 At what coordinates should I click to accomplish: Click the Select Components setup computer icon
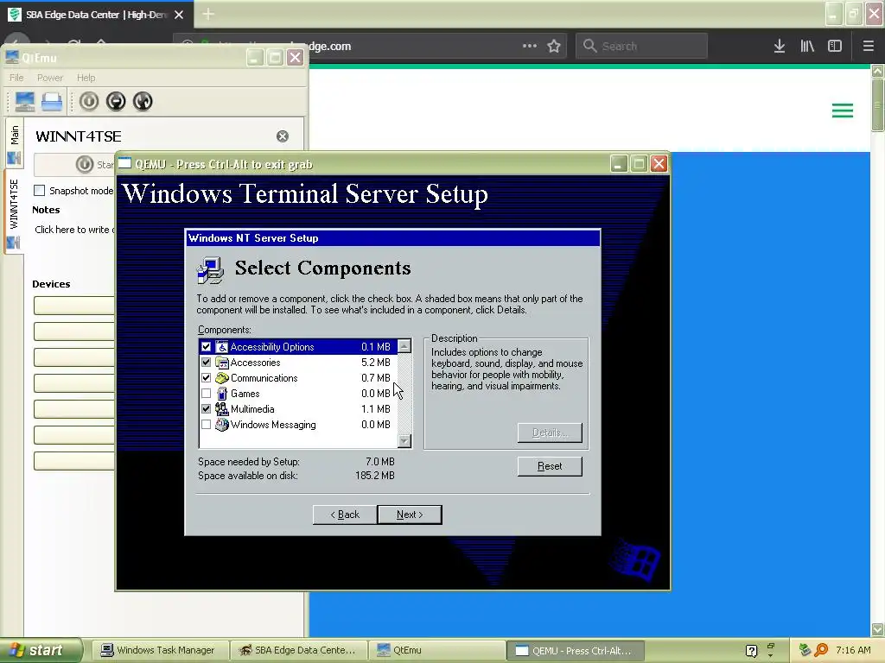pos(211,269)
